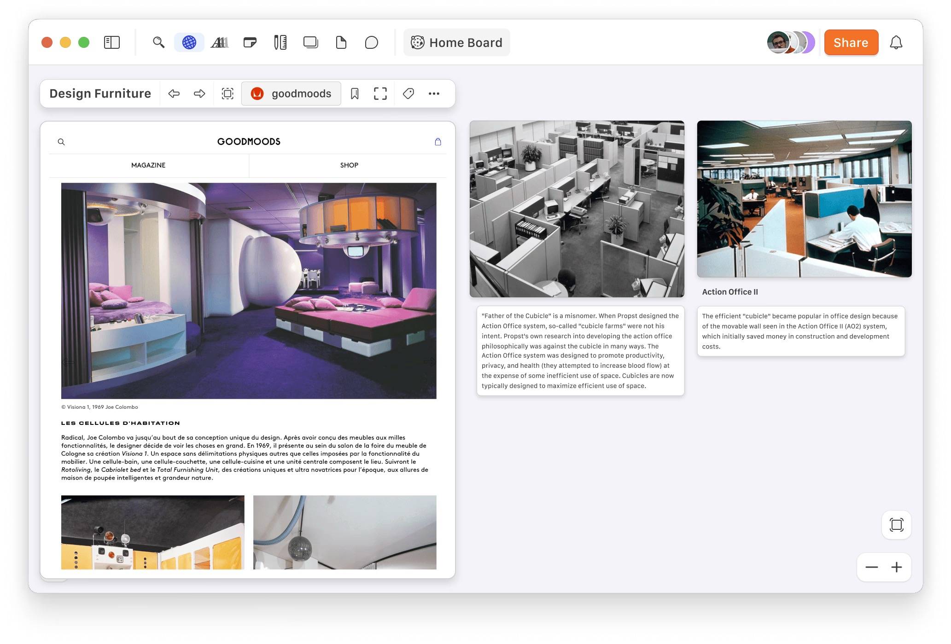Open more options with the ellipsis on the card toolbar
The height and width of the screenshot is (644, 951).
tap(434, 93)
